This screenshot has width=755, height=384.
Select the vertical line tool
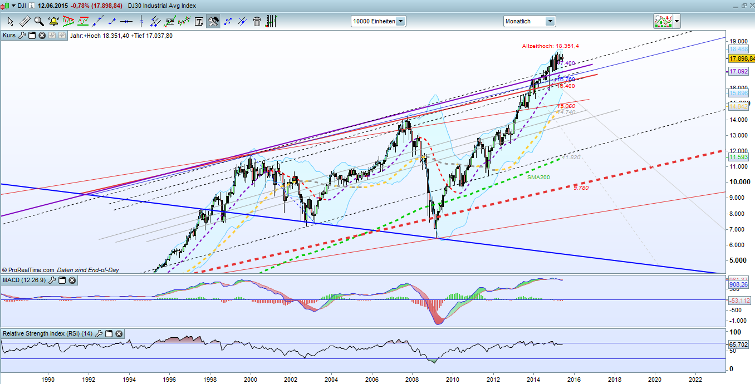point(141,22)
